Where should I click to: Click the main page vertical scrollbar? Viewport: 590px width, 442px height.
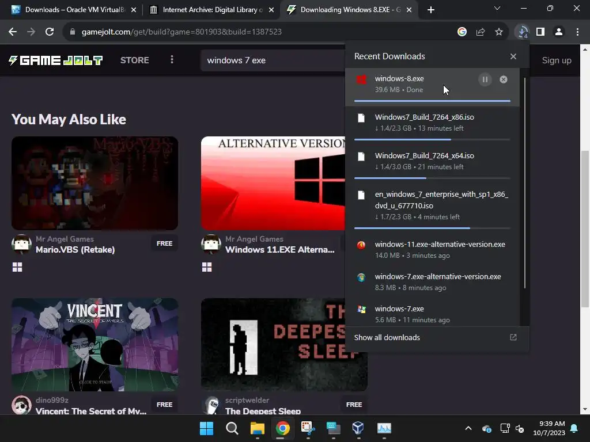point(585,229)
